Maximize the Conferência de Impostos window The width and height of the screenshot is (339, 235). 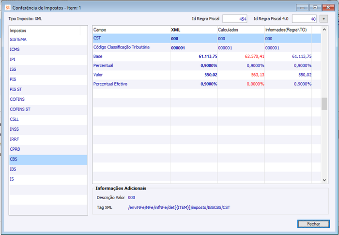(315, 8)
